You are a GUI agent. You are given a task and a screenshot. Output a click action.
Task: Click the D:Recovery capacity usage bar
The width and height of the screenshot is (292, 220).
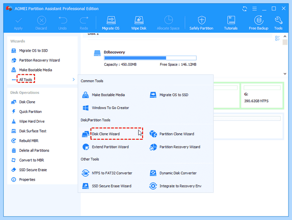[150, 58]
